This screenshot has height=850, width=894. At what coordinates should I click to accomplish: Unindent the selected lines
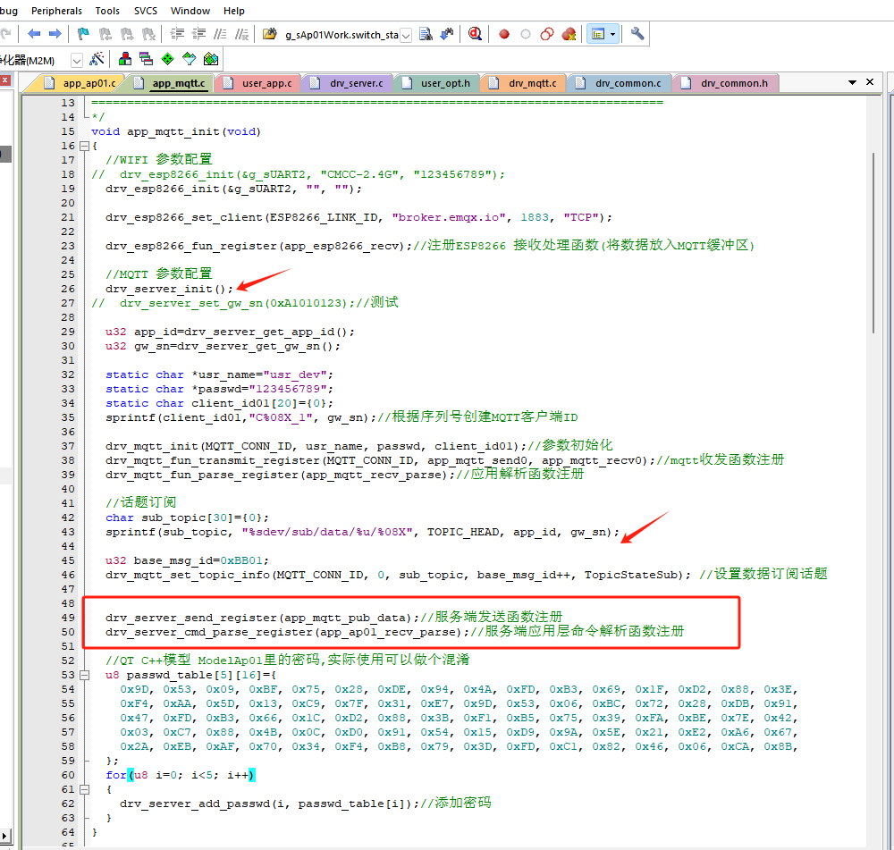pos(198,34)
